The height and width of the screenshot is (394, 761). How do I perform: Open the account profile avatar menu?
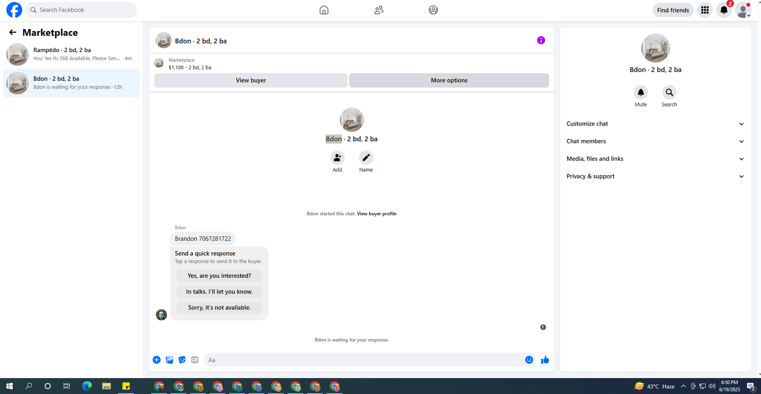743,10
